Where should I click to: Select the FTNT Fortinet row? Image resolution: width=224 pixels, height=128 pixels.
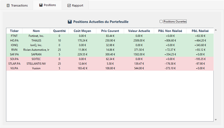click(x=36, y=36)
